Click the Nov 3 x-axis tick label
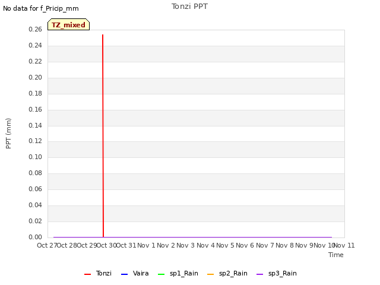The width and height of the screenshot is (380, 285). coord(186,245)
